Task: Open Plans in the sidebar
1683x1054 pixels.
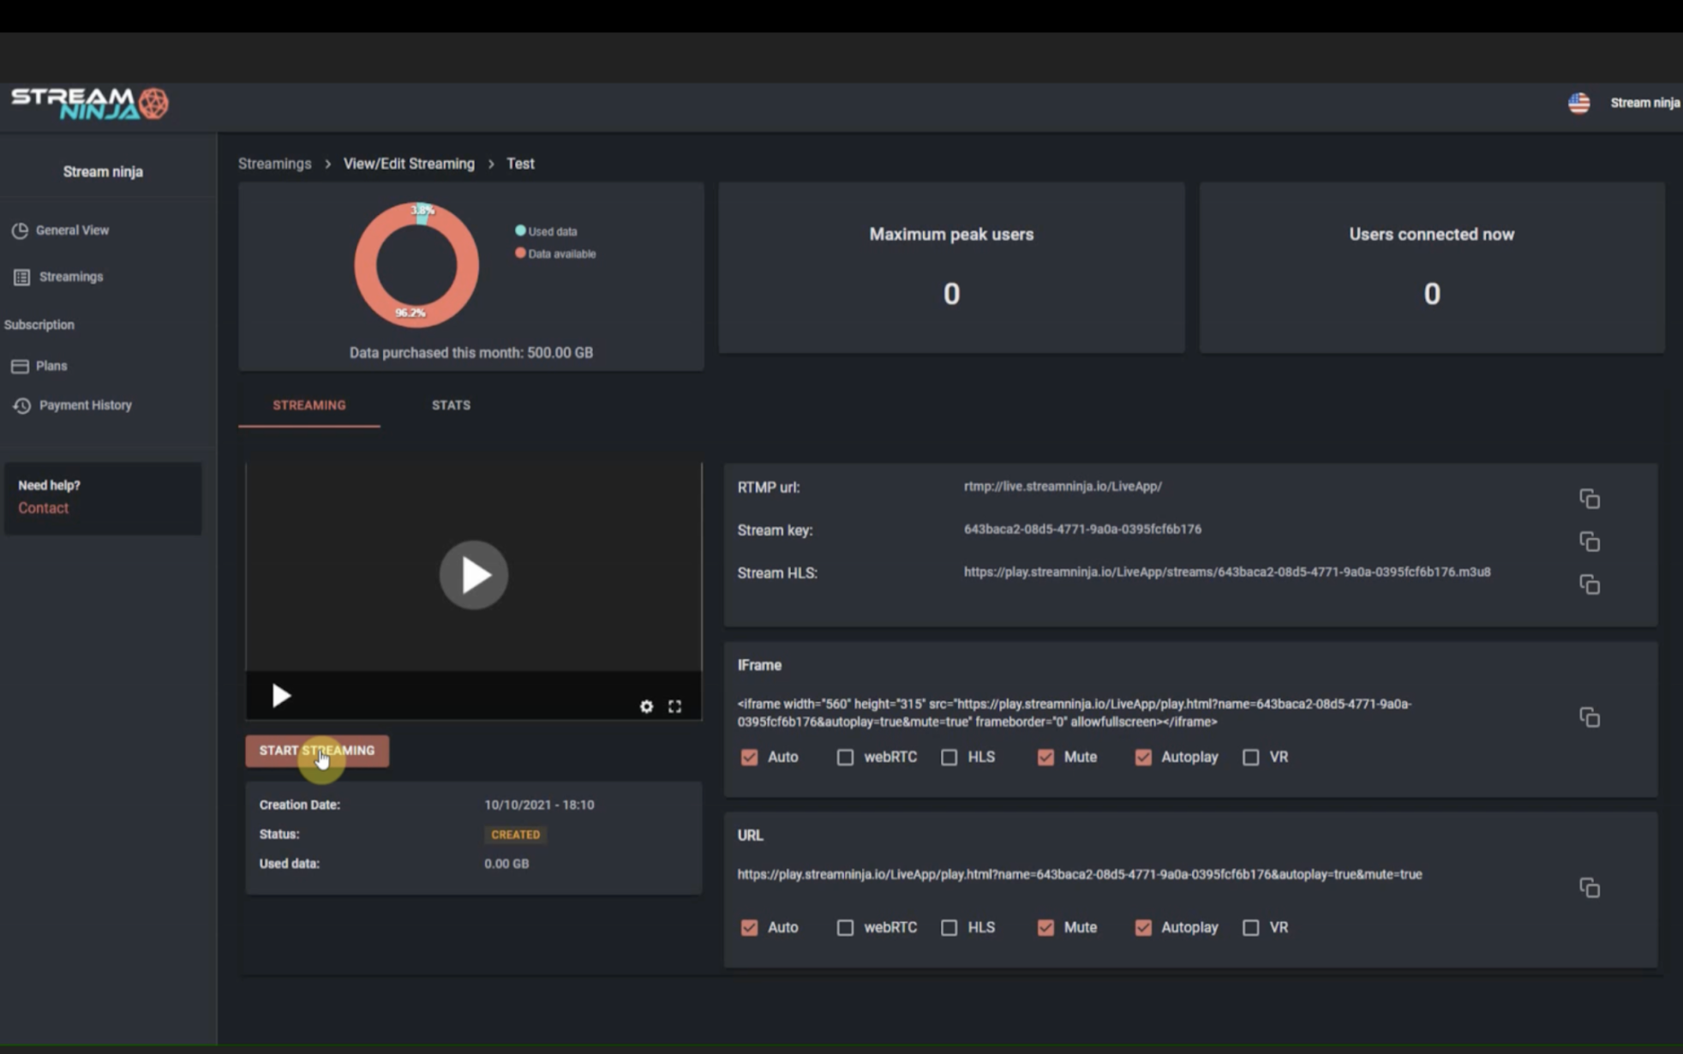Action: point(51,366)
